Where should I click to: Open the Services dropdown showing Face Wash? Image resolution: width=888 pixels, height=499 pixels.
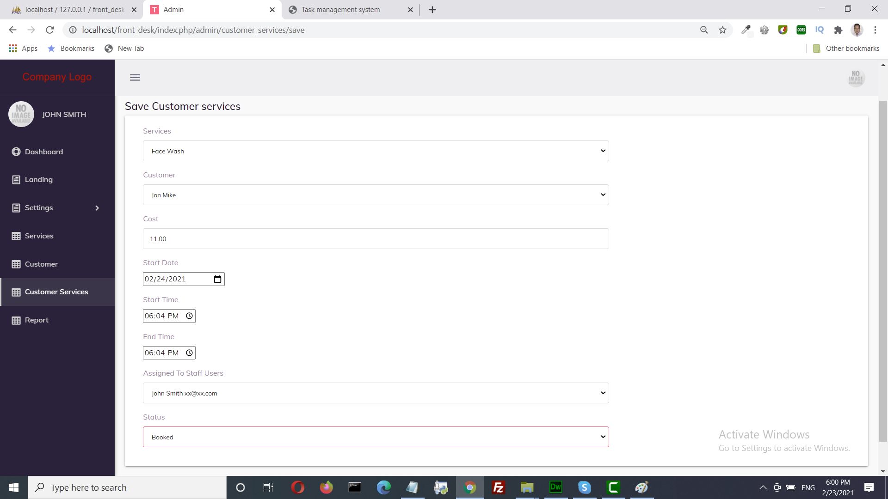[376, 151]
